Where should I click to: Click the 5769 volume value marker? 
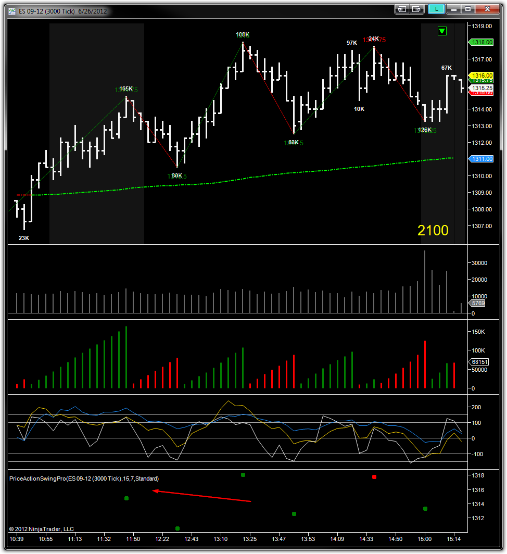pyautogui.click(x=477, y=303)
